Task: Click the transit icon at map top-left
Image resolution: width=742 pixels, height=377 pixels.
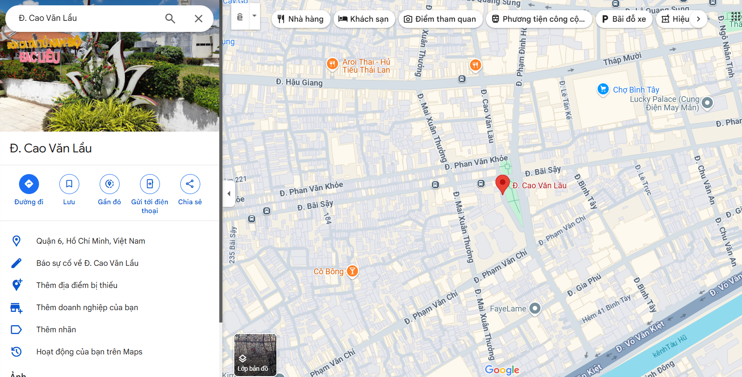Action: [x=240, y=17]
